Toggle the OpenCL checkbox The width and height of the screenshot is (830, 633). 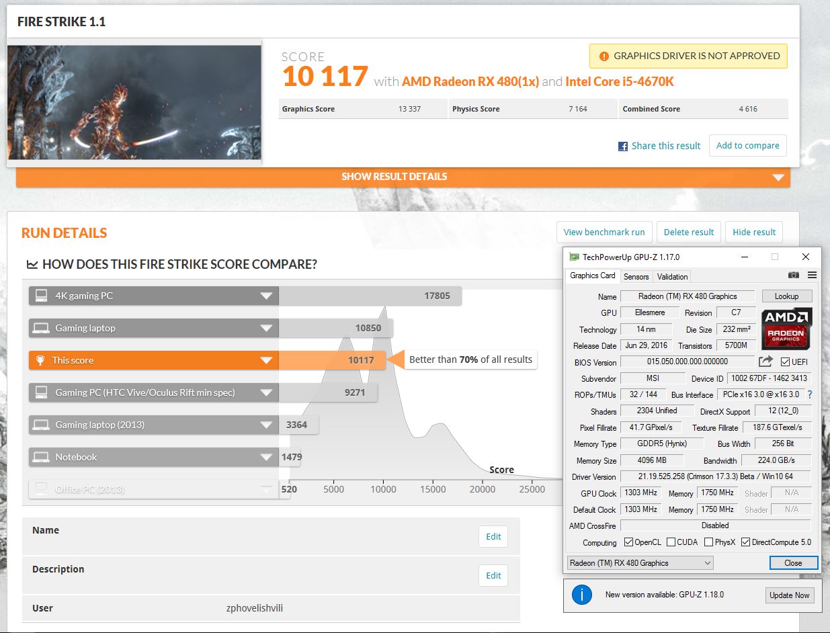(628, 542)
